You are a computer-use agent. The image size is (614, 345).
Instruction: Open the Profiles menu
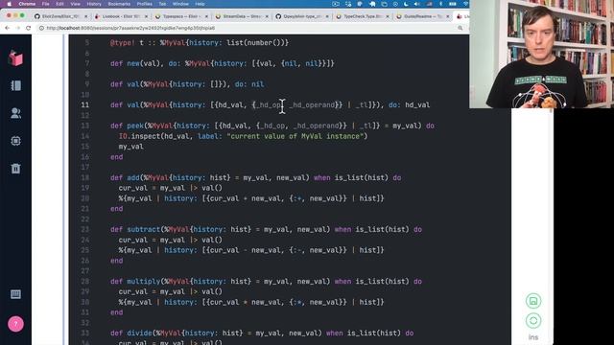tap(145, 4)
